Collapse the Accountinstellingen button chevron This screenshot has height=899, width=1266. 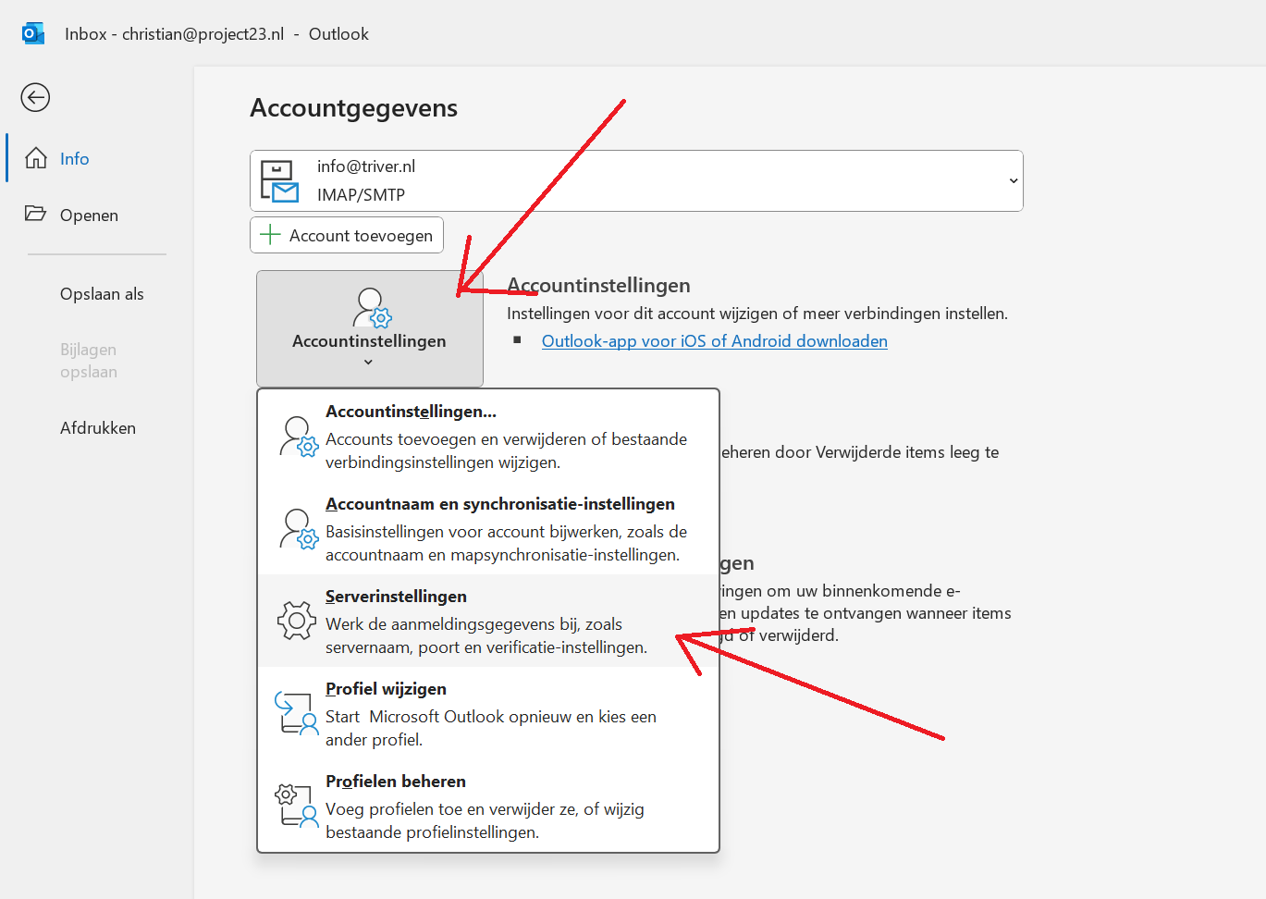coord(368,363)
